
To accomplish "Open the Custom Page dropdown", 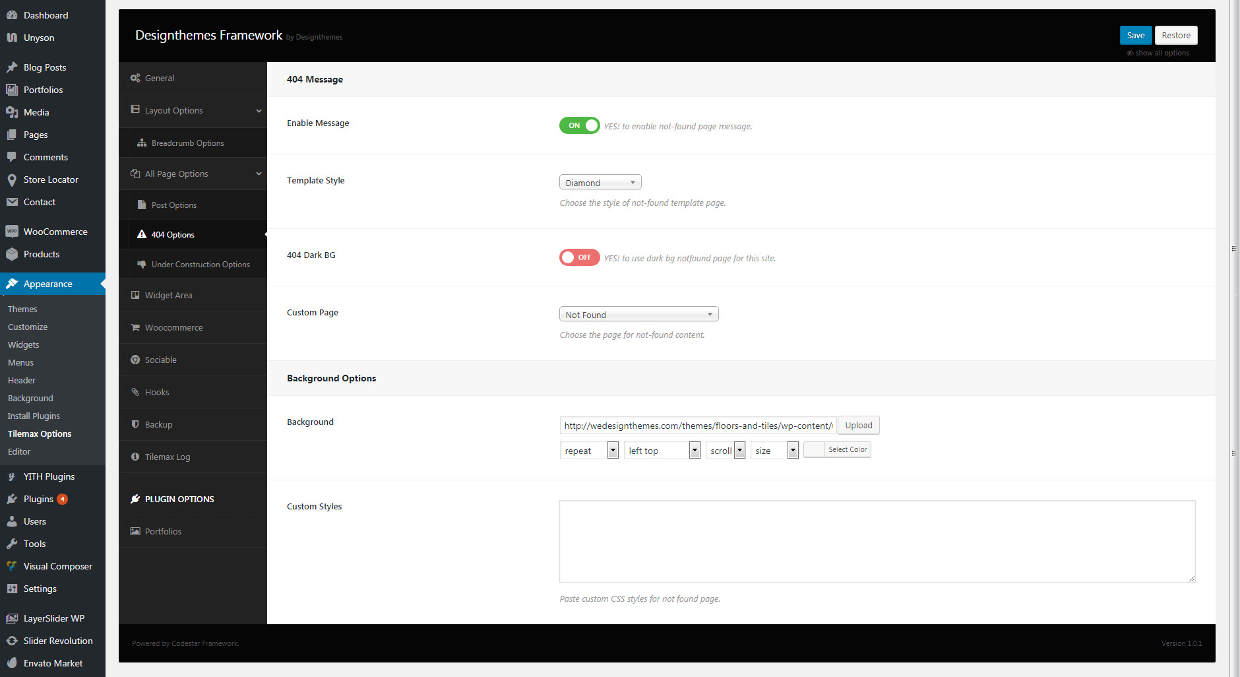I will point(638,313).
